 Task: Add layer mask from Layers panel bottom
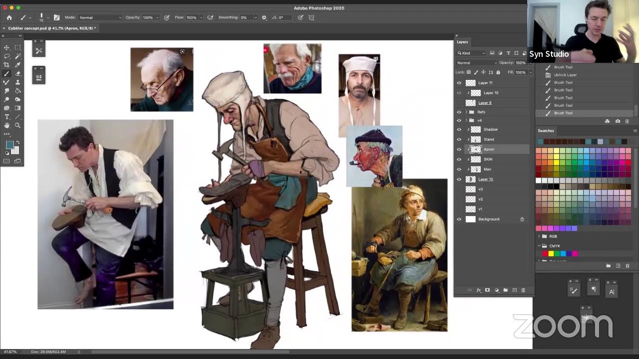pyautogui.click(x=488, y=290)
